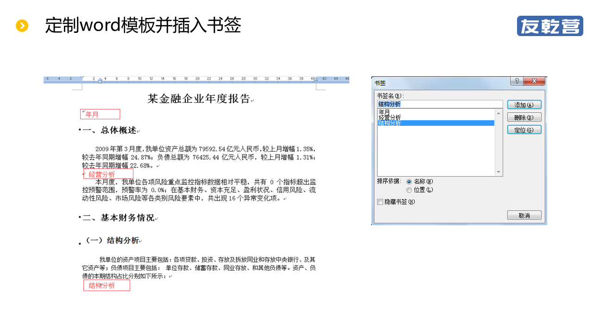593x333 pixels.
Task: Click the paragraph starting with 本月度
Action: click(x=199, y=190)
